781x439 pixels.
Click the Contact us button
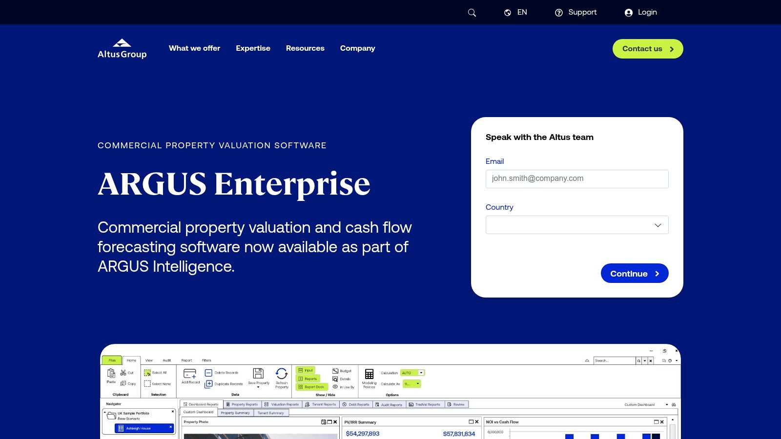tap(648, 49)
